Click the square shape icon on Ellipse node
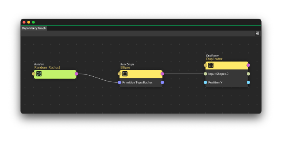Screen dimensions: 282x141 click(125, 74)
